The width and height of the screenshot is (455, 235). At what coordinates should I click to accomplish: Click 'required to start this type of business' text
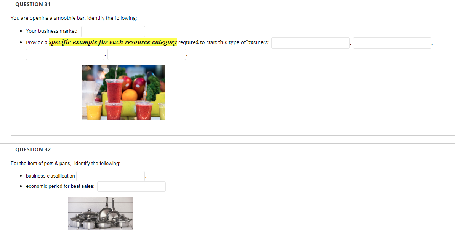(x=224, y=42)
